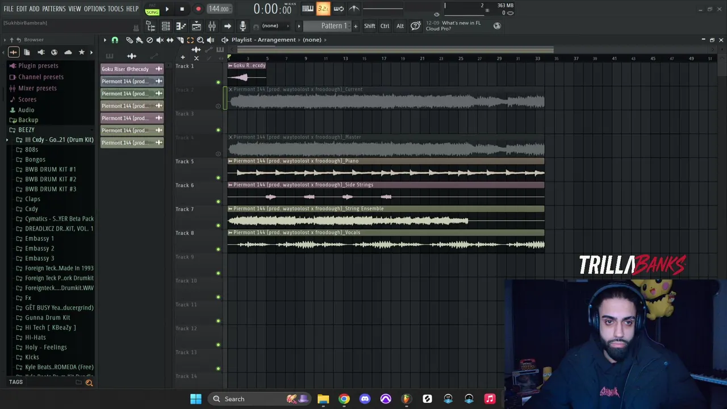
Task: Mute Track 8 with its green light
Action: (218, 249)
